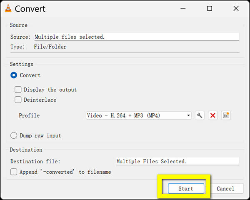
Task: Open the Profile dropdown list
Action: [139, 115]
